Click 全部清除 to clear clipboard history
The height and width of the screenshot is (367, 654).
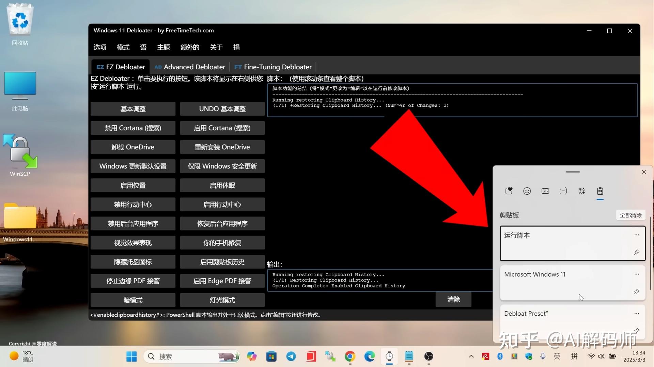tap(630, 215)
